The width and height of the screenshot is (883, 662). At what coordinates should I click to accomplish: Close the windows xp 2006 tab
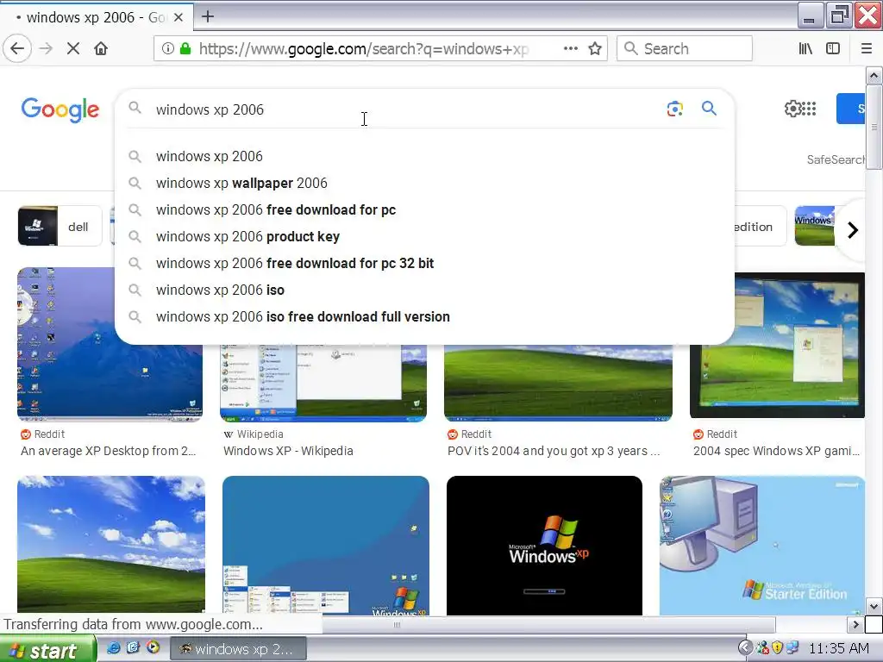tap(178, 17)
